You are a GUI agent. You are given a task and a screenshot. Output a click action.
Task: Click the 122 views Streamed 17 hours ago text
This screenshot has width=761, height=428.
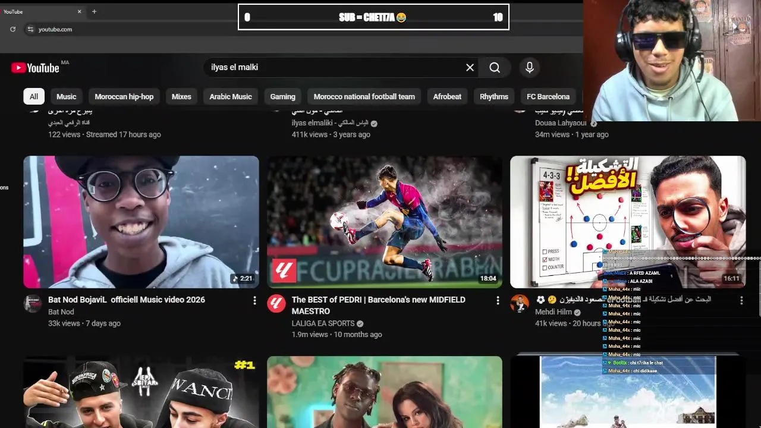[105, 134]
